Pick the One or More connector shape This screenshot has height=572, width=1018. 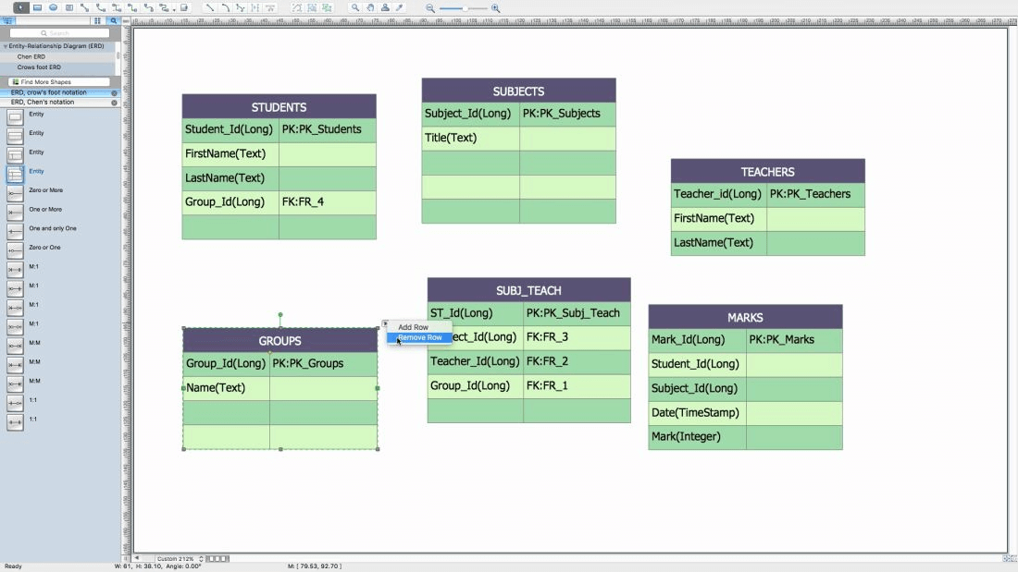(x=15, y=212)
